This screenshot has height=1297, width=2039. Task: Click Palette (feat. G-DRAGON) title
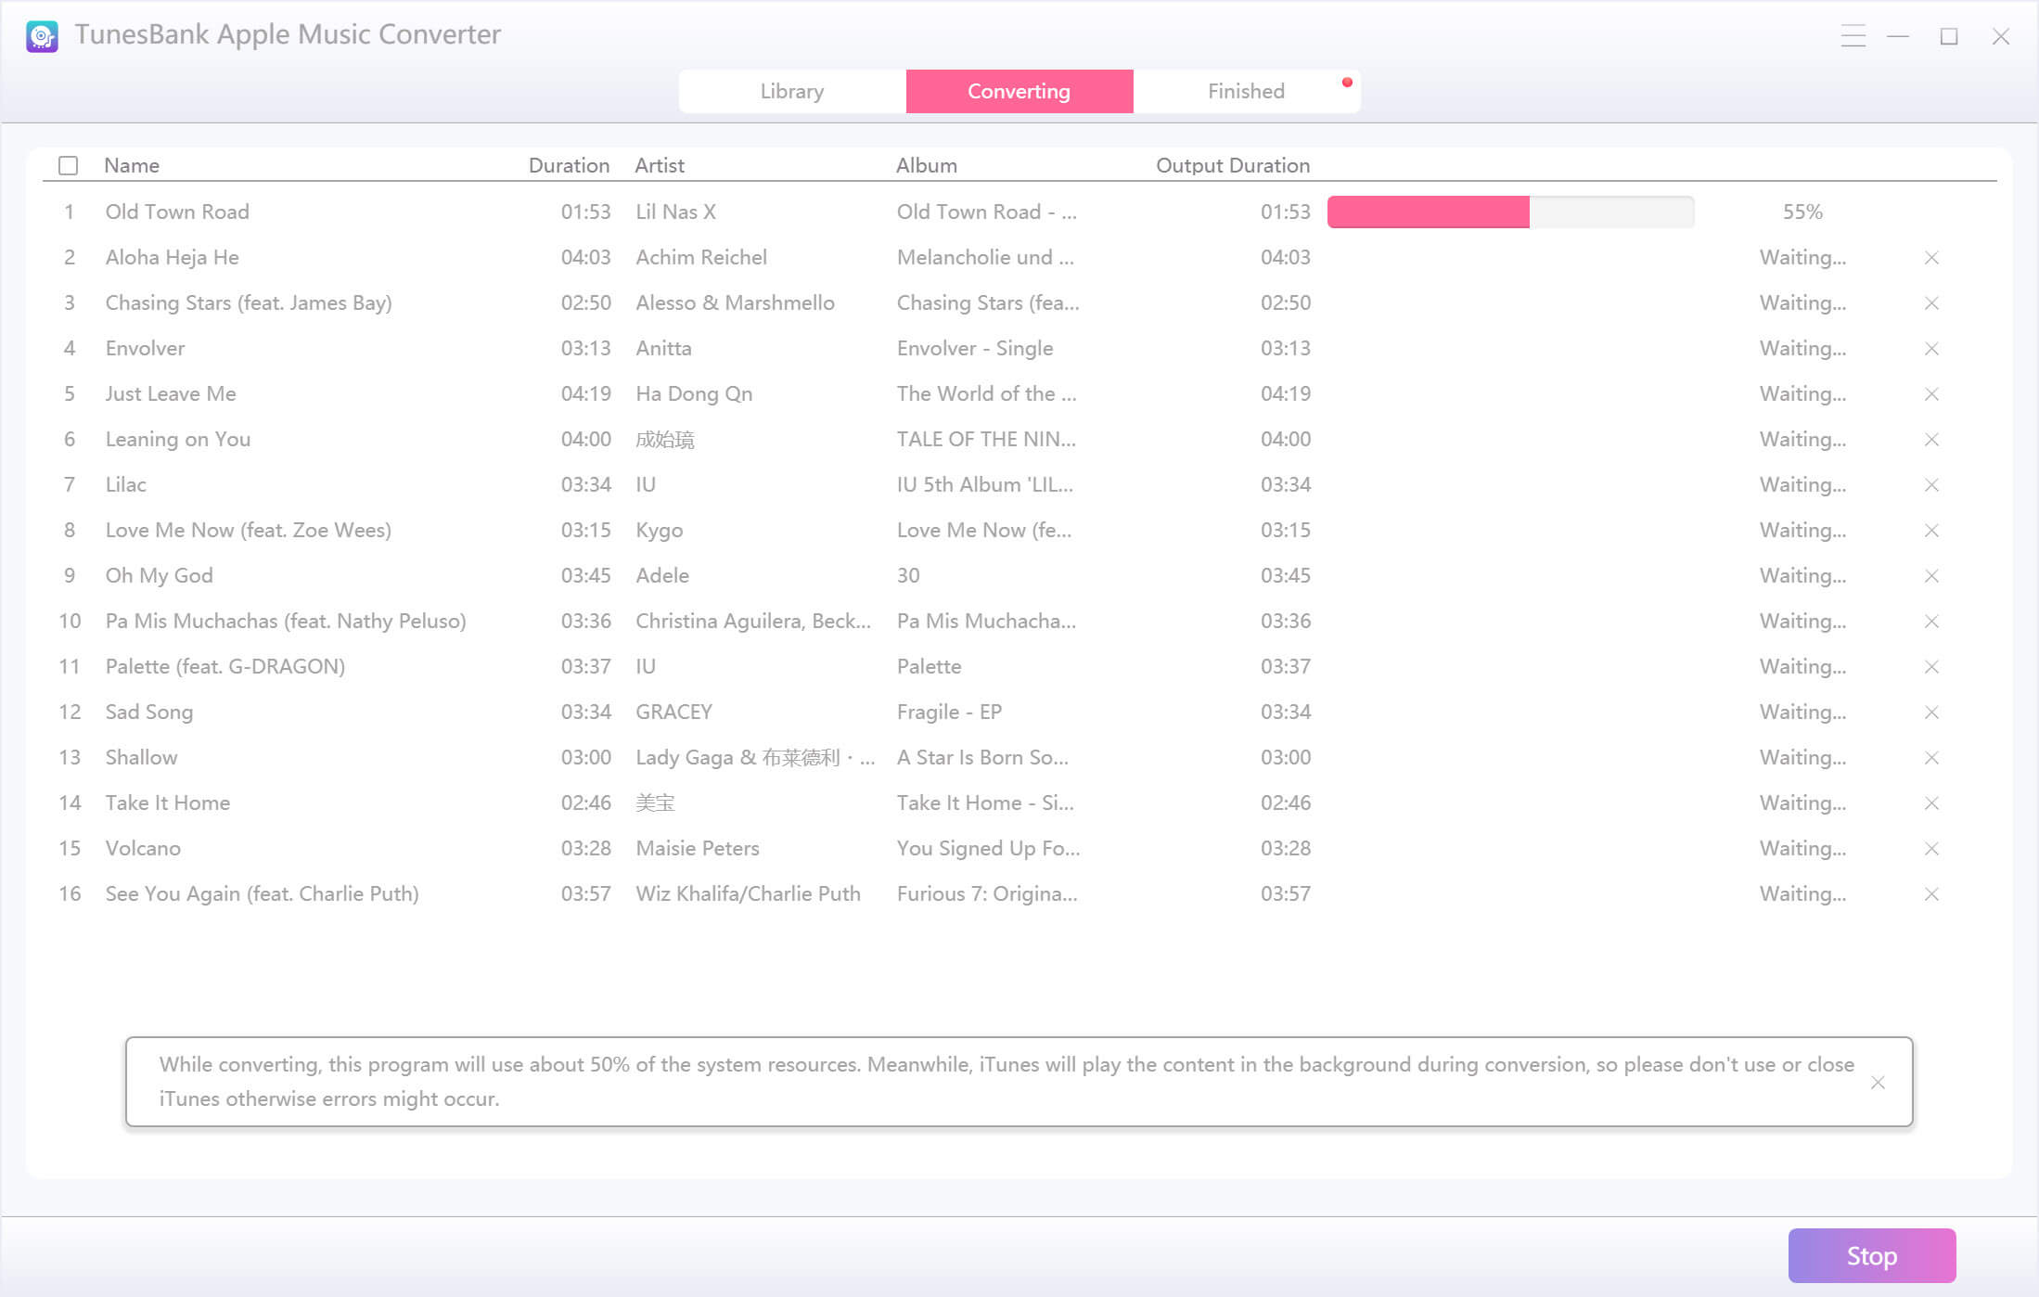tap(225, 666)
